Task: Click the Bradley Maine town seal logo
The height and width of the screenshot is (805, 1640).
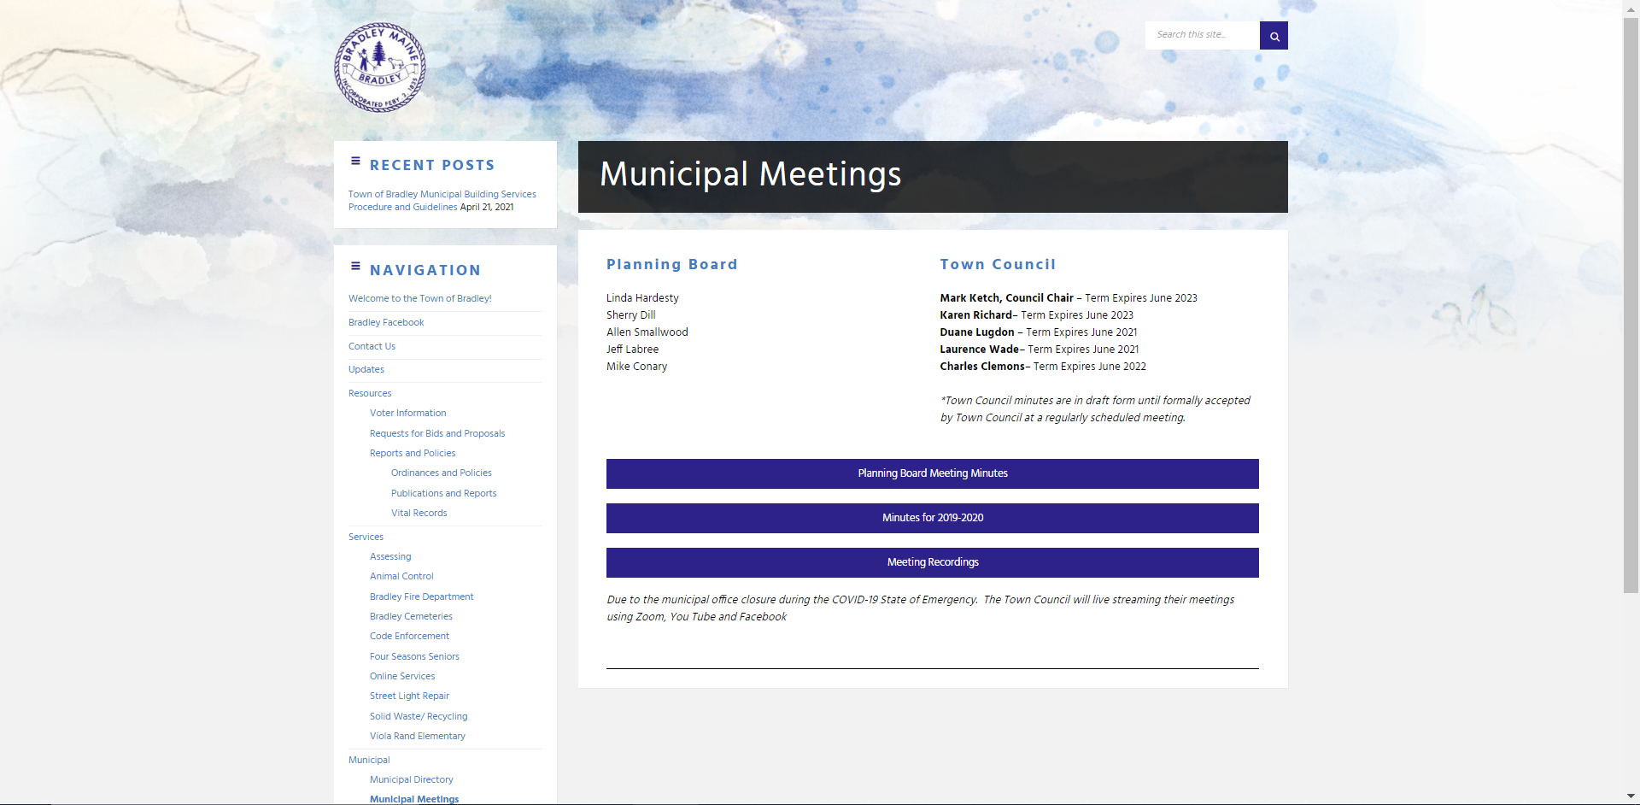Action: [379, 68]
